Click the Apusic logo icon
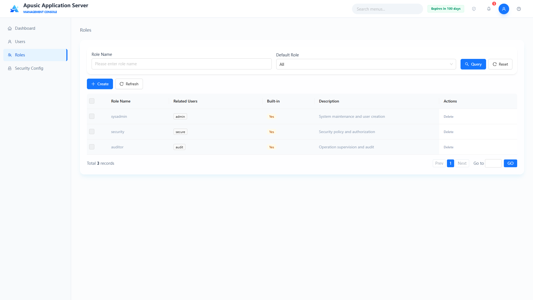Viewport: 533px width, 300px height. [x=14, y=9]
